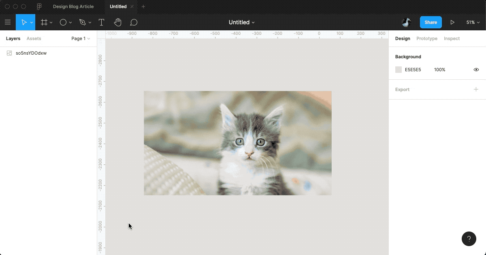Select the Comment tool

pos(134,22)
